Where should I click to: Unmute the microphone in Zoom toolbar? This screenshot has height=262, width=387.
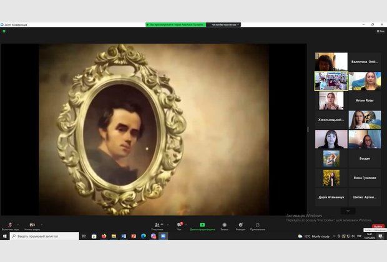(10, 225)
